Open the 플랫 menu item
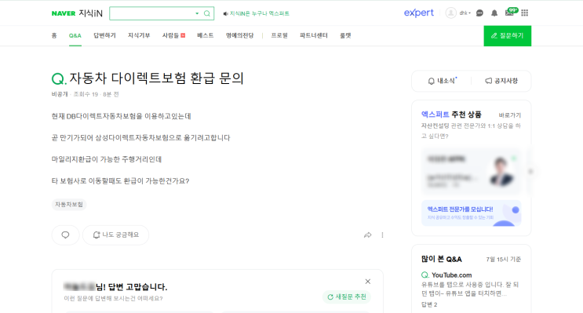Viewport: 583px width, 313px height. (x=345, y=35)
